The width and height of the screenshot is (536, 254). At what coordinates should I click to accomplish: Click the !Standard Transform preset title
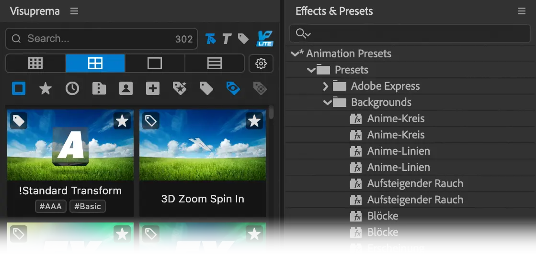point(70,190)
